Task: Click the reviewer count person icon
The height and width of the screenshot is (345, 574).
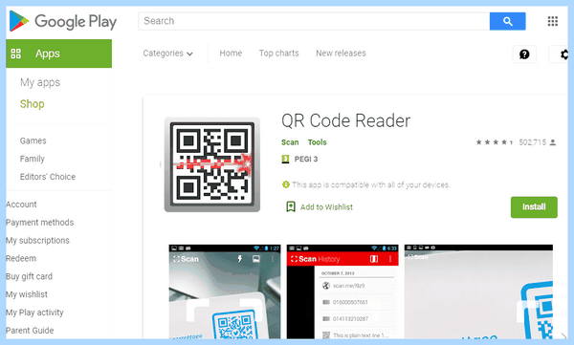Action: (553, 142)
